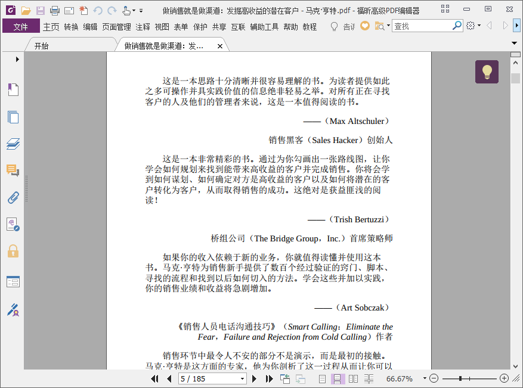Open the 视图 view tab
Screen dimensions: 523x388
coord(162,27)
